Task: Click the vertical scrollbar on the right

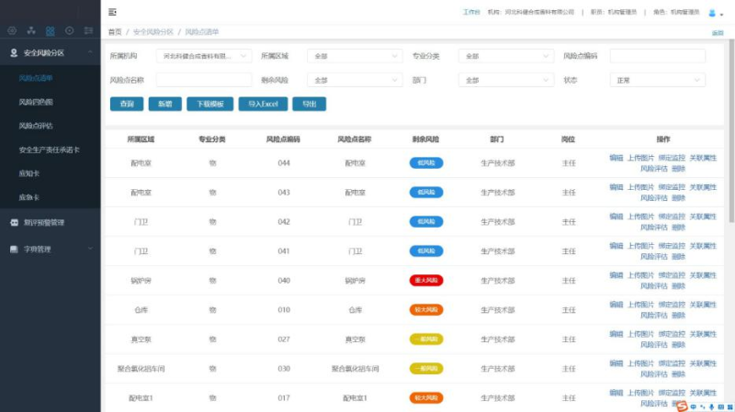Action: point(731,131)
